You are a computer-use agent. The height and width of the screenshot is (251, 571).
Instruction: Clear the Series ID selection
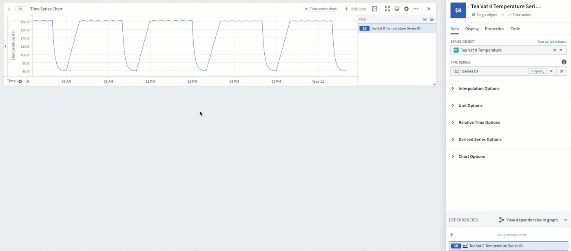[x=562, y=71]
